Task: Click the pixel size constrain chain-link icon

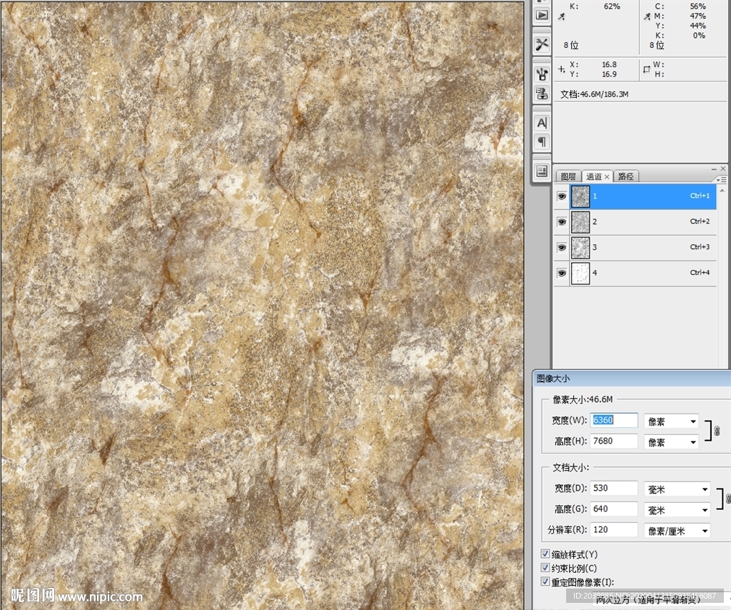Action: pyautogui.click(x=717, y=431)
